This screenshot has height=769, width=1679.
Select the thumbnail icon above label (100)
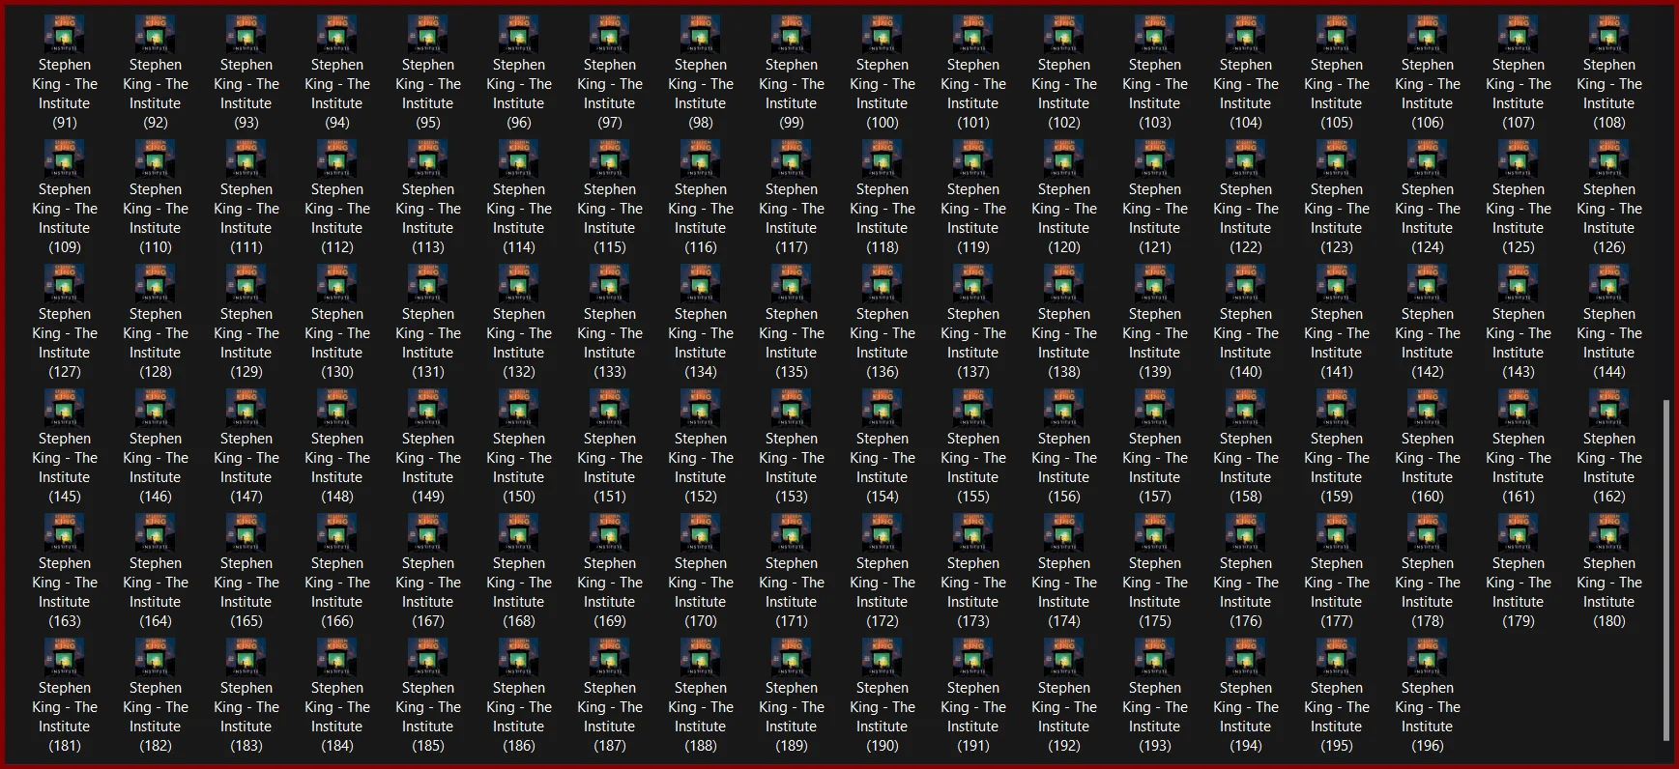pos(883,35)
